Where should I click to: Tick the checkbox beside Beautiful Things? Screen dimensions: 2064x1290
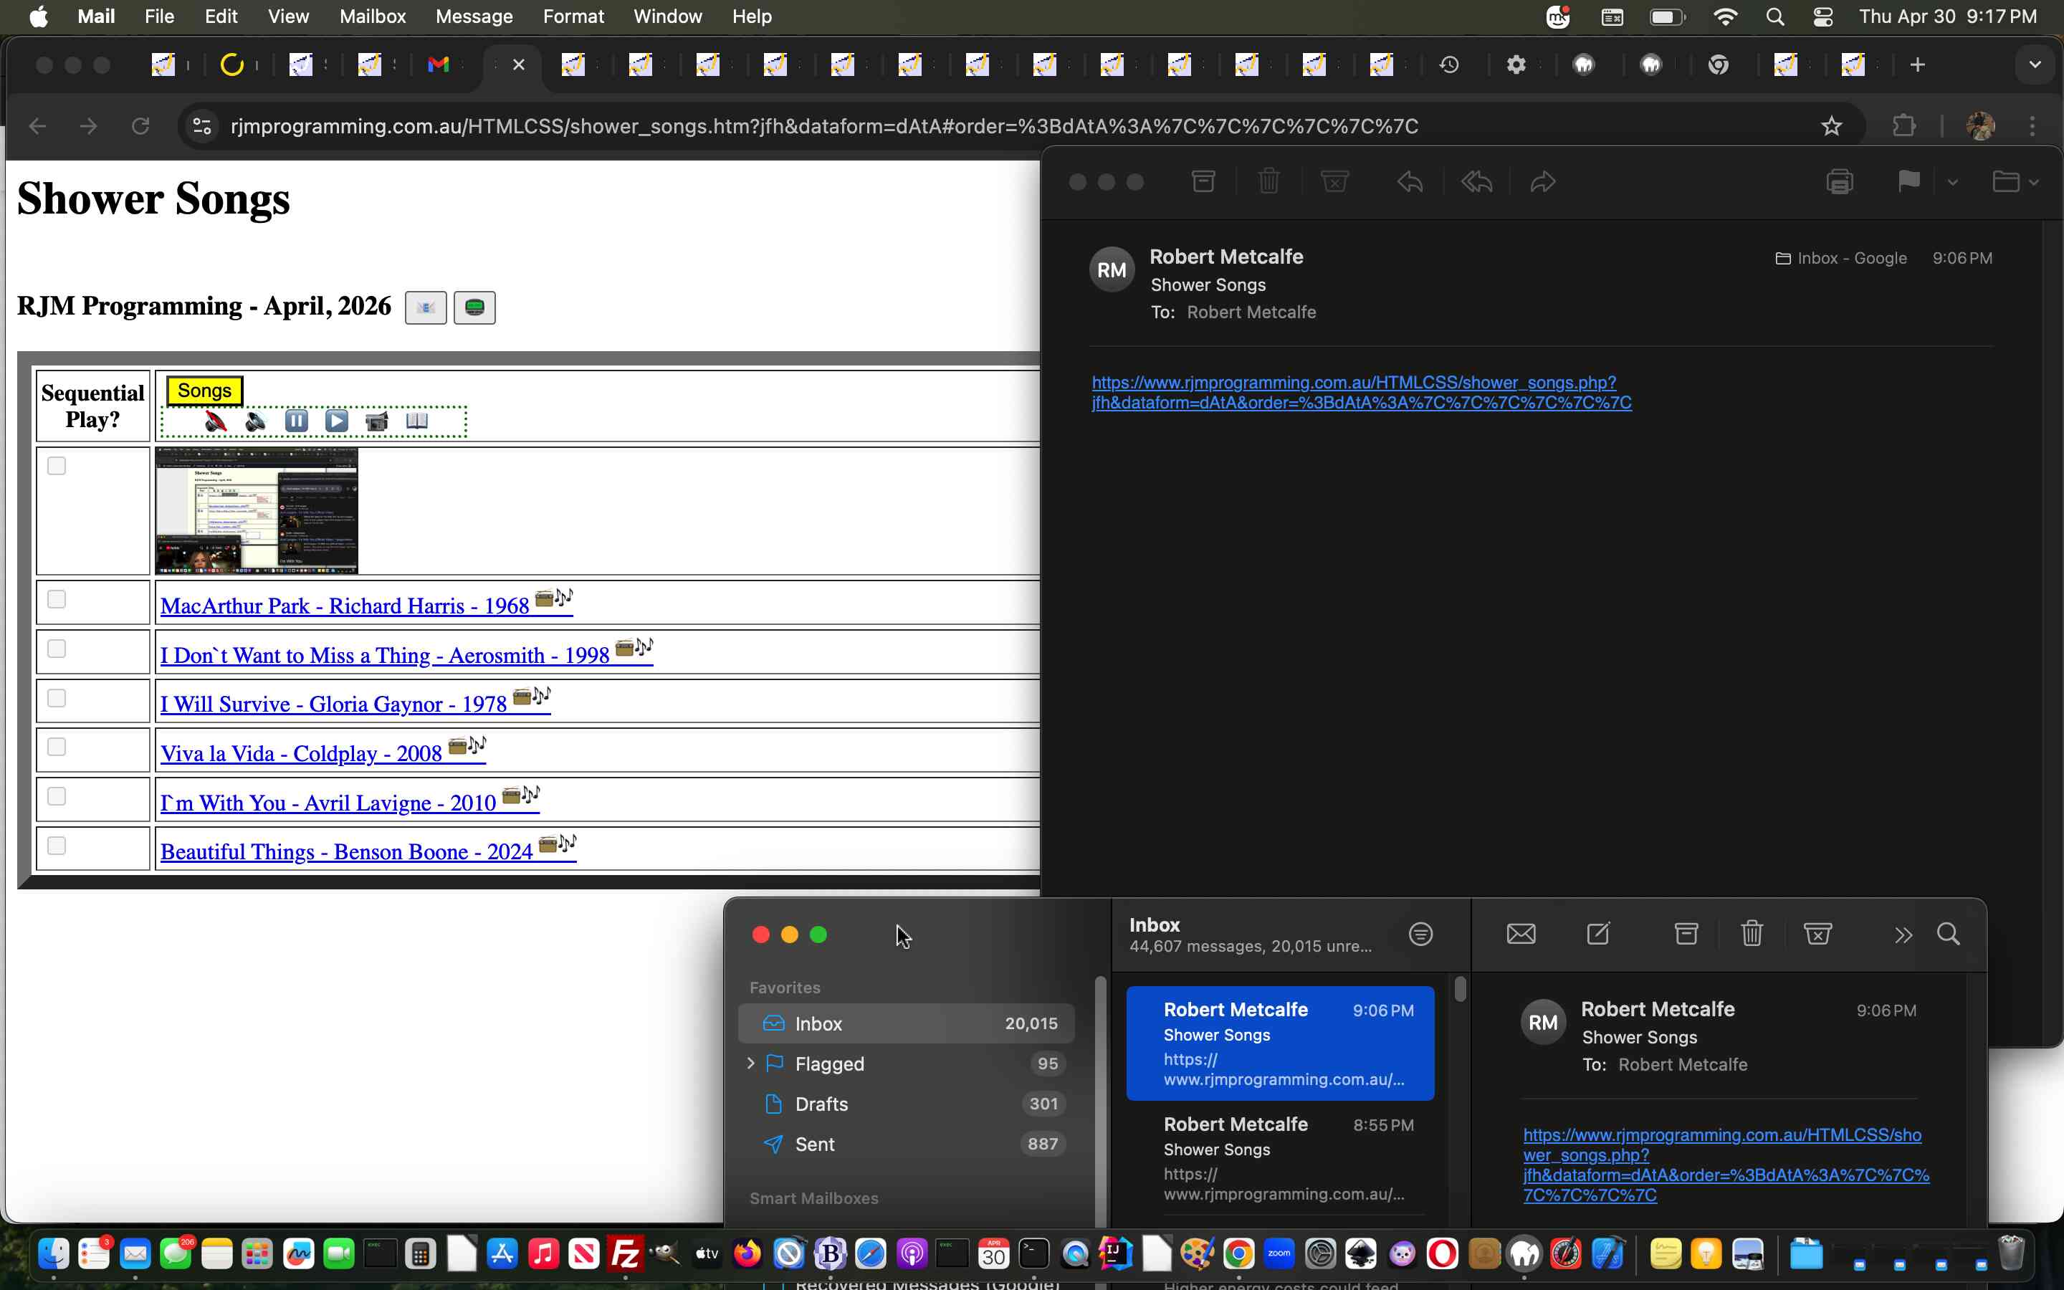coord(57,846)
